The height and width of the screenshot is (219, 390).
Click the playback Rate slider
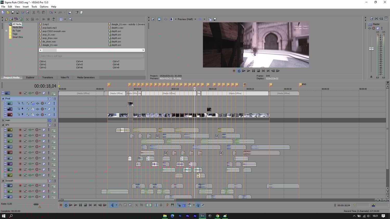coord(36,204)
